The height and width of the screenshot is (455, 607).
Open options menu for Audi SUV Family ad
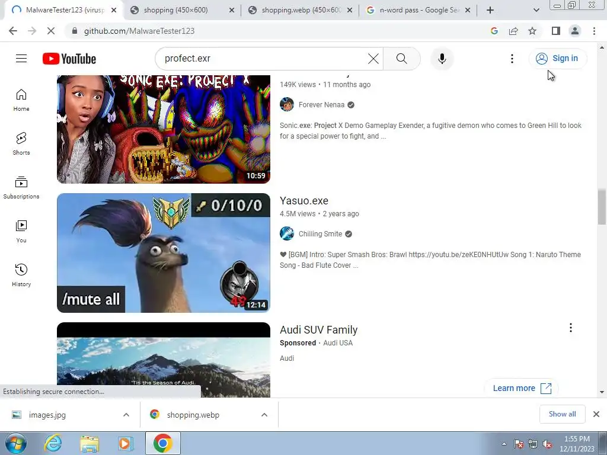click(571, 328)
